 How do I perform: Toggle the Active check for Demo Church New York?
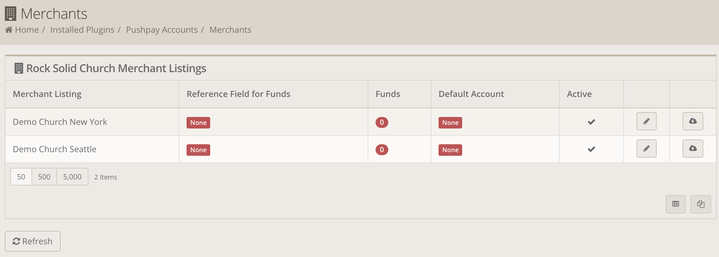tap(591, 122)
